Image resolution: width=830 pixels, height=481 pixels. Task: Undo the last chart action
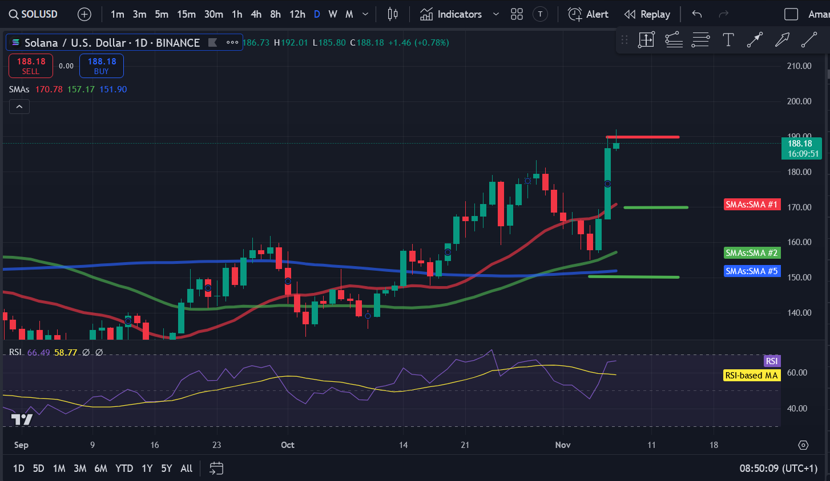pyautogui.click(x=697, y=14)
